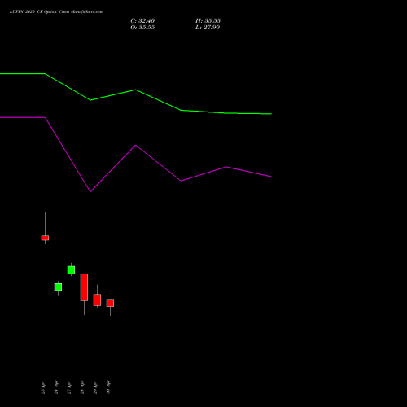Click the green indicator line
Viewport: 407px width, 407px height.
[x=136, y=90]
